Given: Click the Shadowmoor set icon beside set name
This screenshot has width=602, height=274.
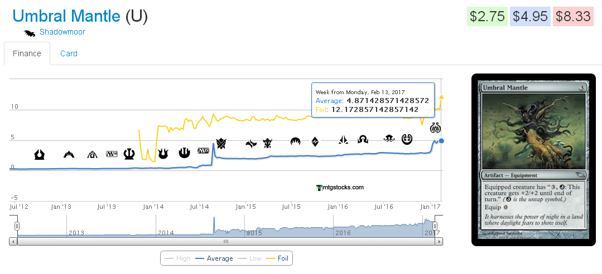Looking at the screenshot, I should click(x=30, y=33).
